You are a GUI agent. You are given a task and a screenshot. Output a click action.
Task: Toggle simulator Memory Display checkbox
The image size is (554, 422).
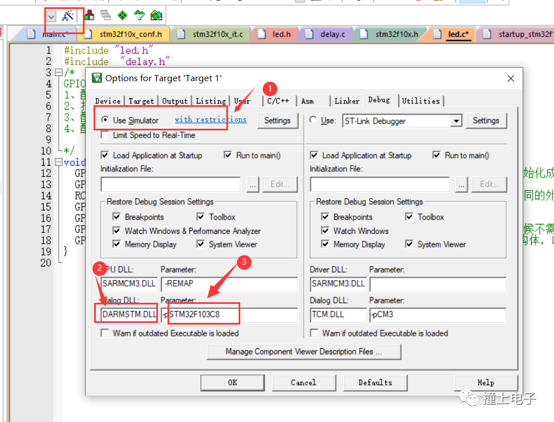tap(117, 244)
